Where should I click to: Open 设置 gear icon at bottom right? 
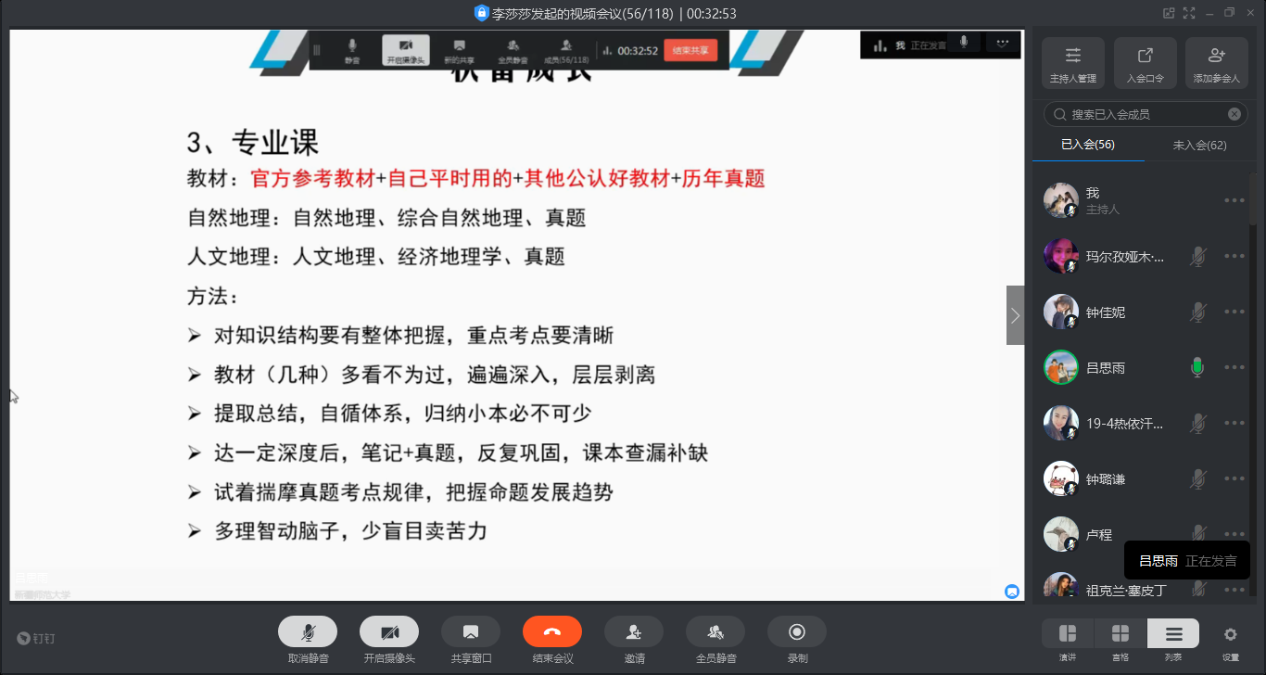pos(1230,635)
